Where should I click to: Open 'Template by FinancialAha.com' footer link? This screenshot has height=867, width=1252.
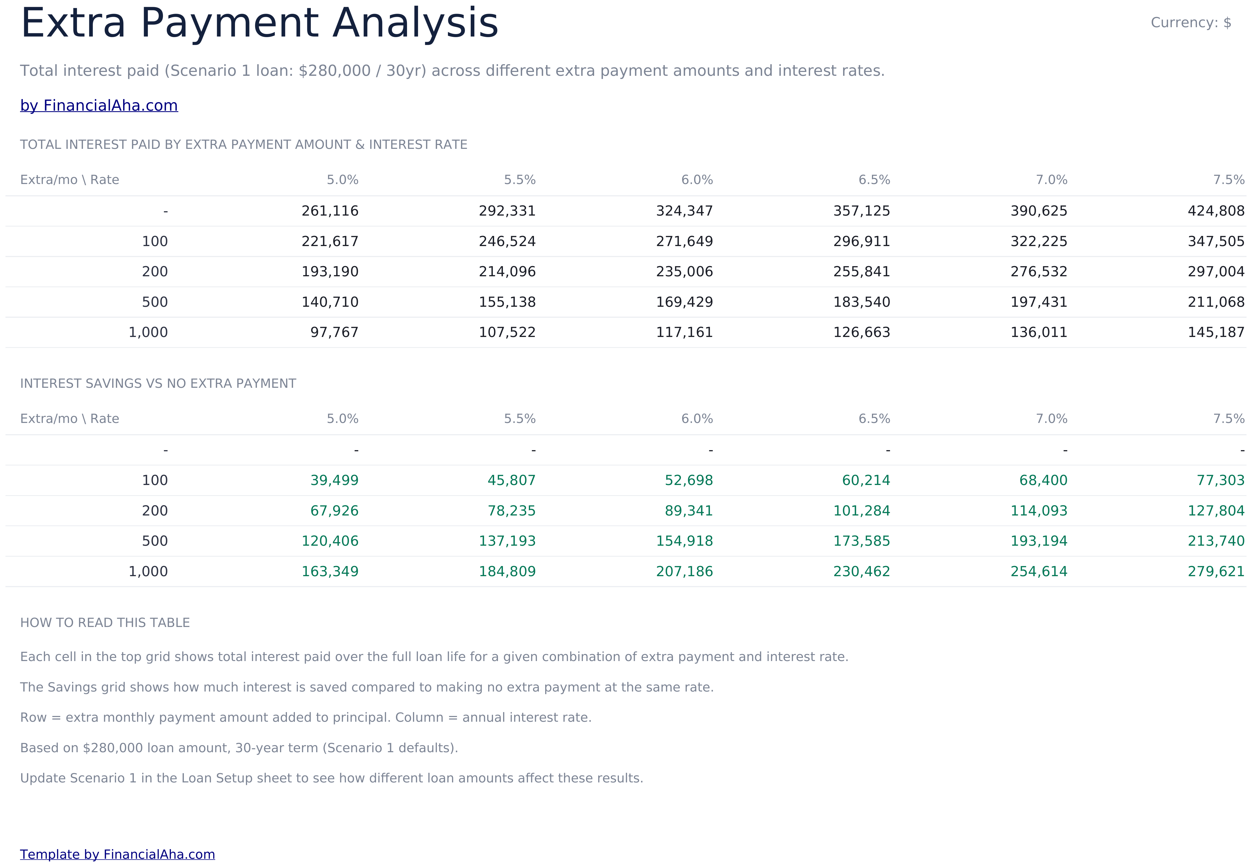click(x=117, y=854)
